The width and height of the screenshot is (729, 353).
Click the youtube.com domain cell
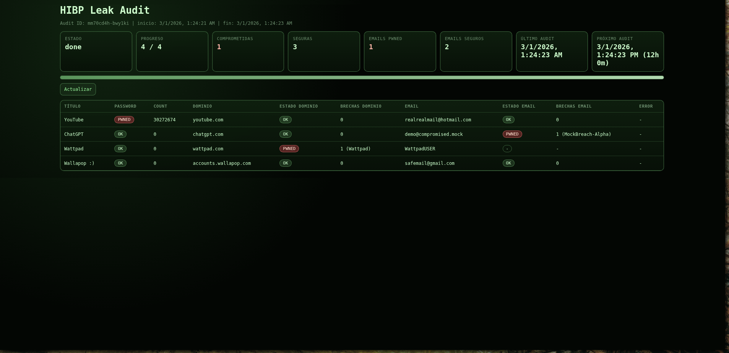208,120
